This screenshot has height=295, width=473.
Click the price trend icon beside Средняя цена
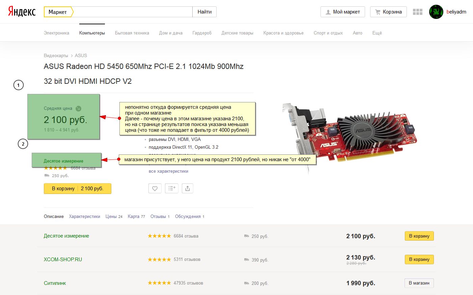(78, 108)
